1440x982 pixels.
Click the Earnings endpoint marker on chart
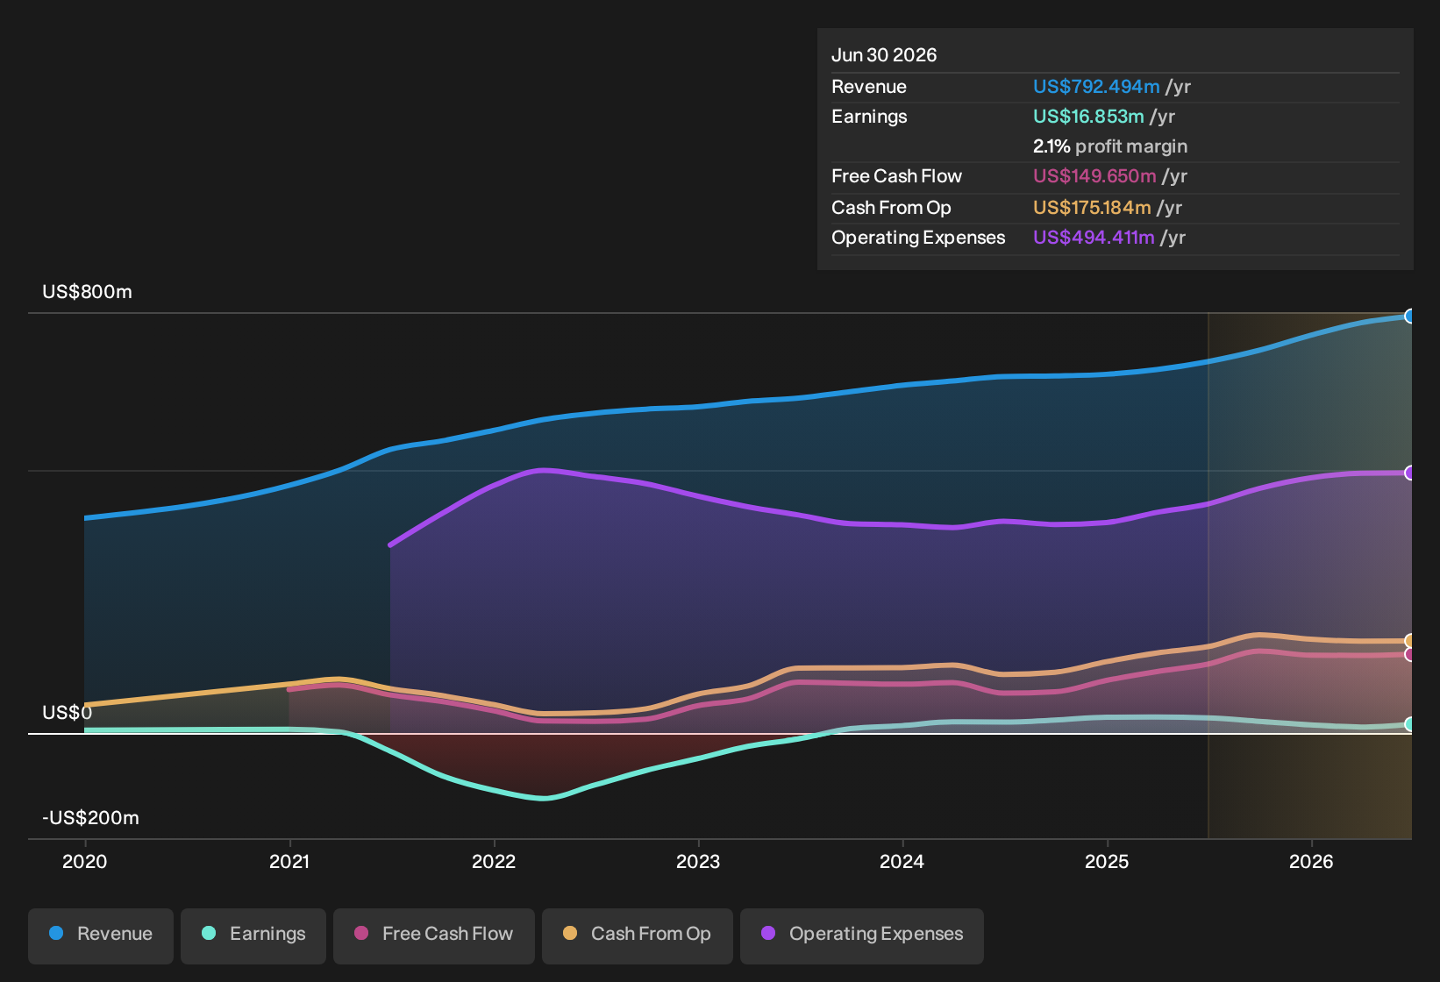pyautogui.click(x=1409, y=724)
